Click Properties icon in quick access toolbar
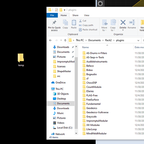This screenshot has width=144, height=144. (56, 10)
